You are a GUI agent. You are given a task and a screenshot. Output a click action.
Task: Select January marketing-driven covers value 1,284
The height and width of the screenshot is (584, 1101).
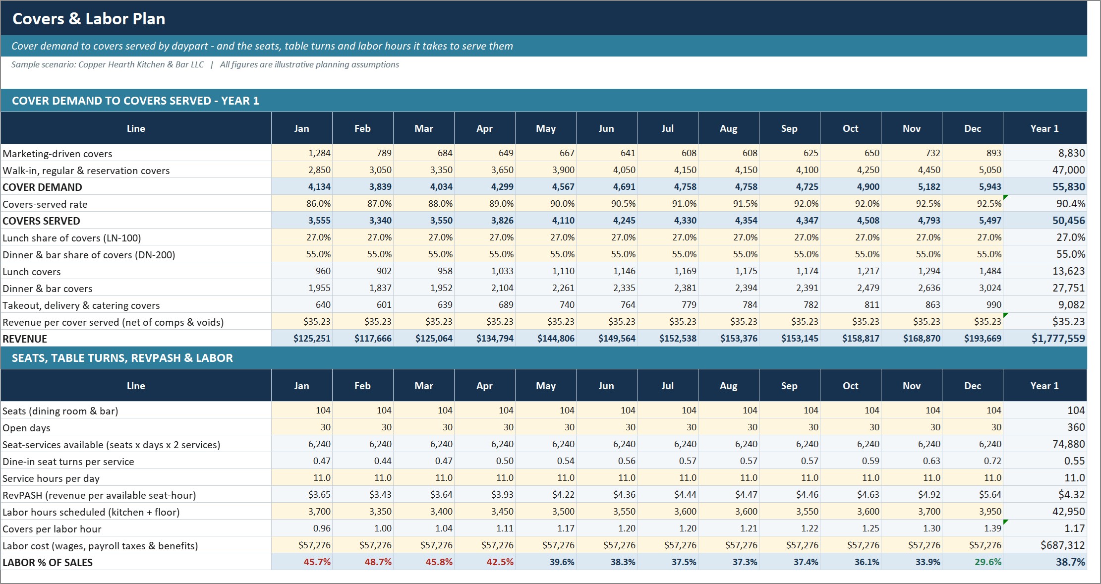(x=302, y=153)
